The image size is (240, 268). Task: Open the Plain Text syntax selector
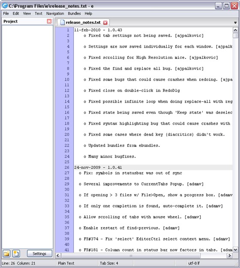(66, 263)
